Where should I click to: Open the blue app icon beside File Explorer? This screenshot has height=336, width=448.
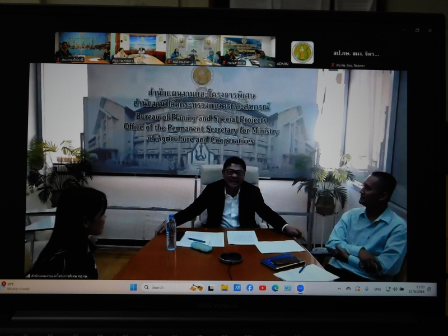click(x=237, y=288)
